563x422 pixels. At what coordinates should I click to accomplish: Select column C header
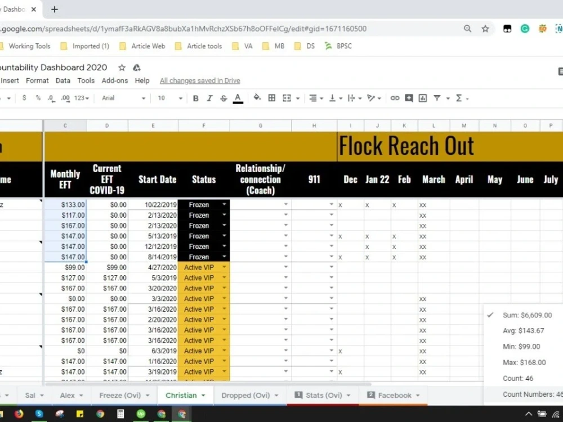(65, 125)
